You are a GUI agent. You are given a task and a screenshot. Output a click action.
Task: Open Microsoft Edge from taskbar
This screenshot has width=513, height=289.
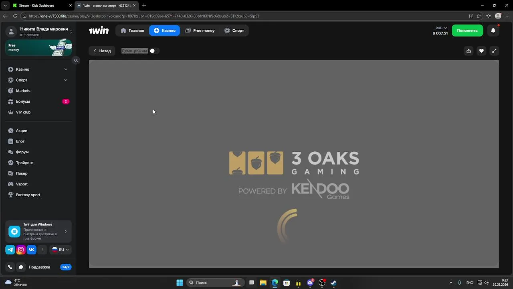pos(275,283)
